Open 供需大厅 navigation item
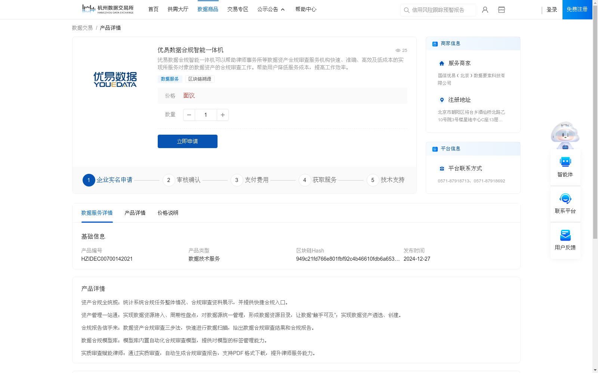This screenshot has height=373, width=598. pyautogui.click(x=178, y=9)
